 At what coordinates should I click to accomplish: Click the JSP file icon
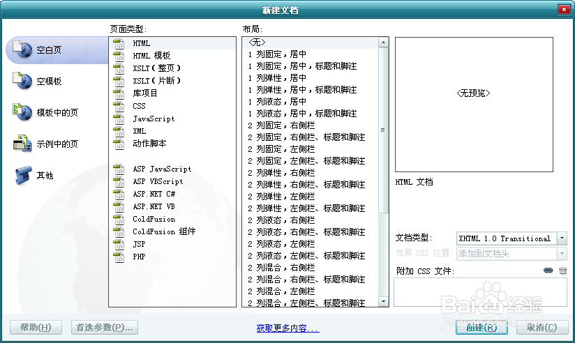[119, 245]
